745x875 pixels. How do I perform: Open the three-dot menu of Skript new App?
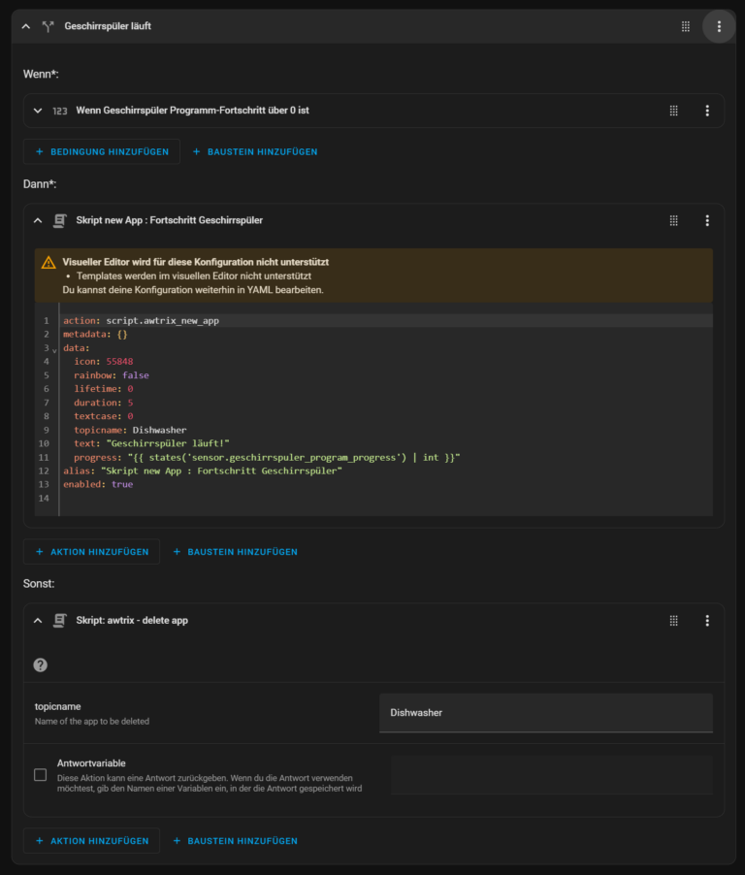click(x=707, y=220)
